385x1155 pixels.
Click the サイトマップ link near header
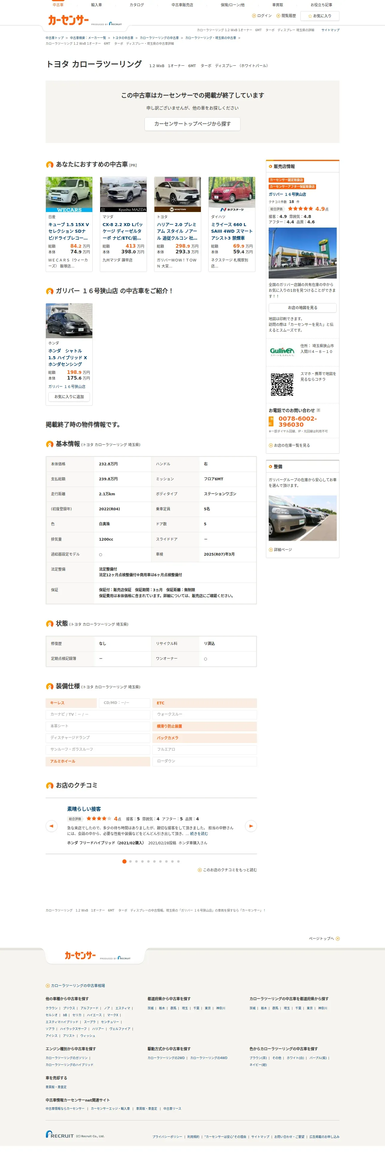(x=330, y=30)
